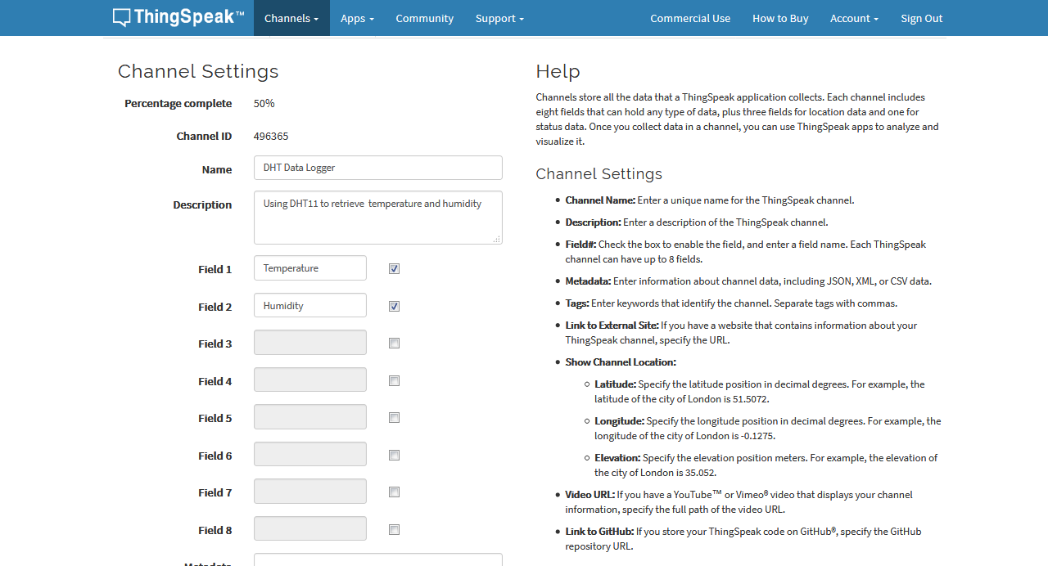The height and width of the screenshot is (566, 1048).
Task: Click the disabled Field 8 input box
Action: [310, 529]
